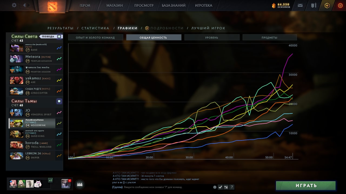Click Templar Assassin hero portrait
The height and width of the screenshot is (194, 346).
point(16,59)
